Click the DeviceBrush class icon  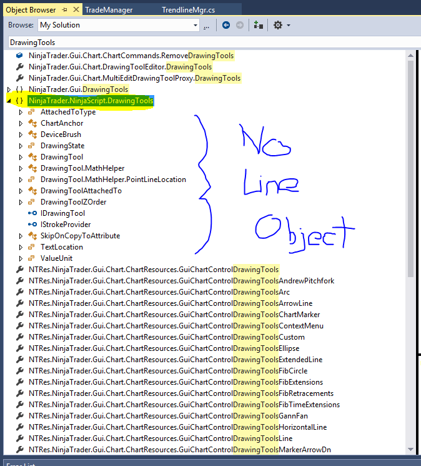[x=32, y=134]
